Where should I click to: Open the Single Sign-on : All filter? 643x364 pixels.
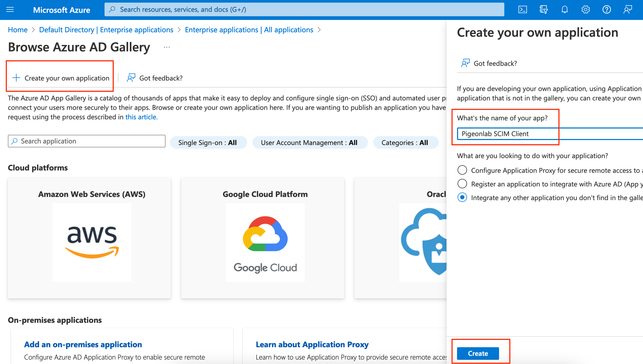click(x=208, y=142)
